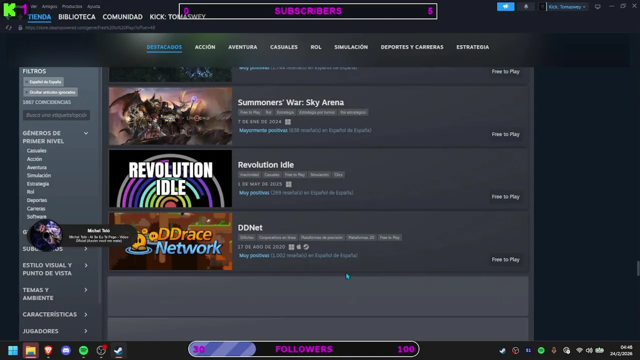Screen dimensions: 640x360
Task: Switch to Big Picture mode monitor icon
Action: 597,6
